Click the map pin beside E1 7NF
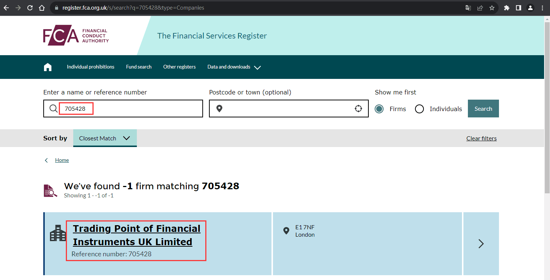This screenshot has height=280, width=550. point(286,231)
